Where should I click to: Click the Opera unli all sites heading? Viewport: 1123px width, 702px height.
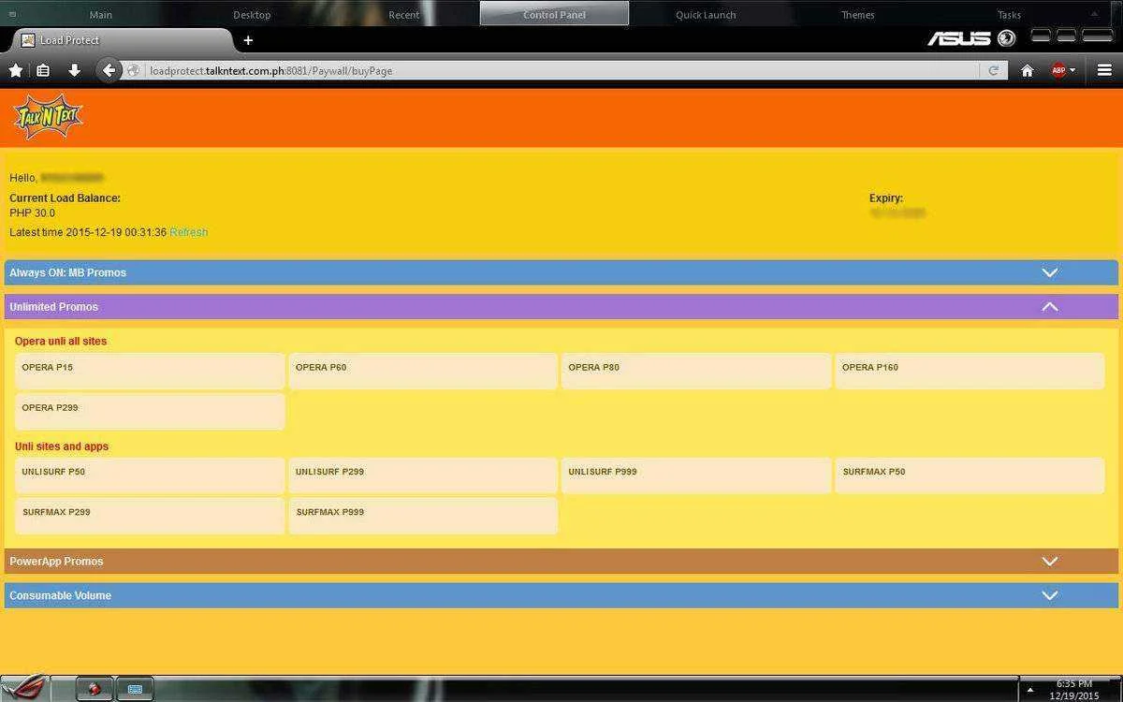[61, 342]
